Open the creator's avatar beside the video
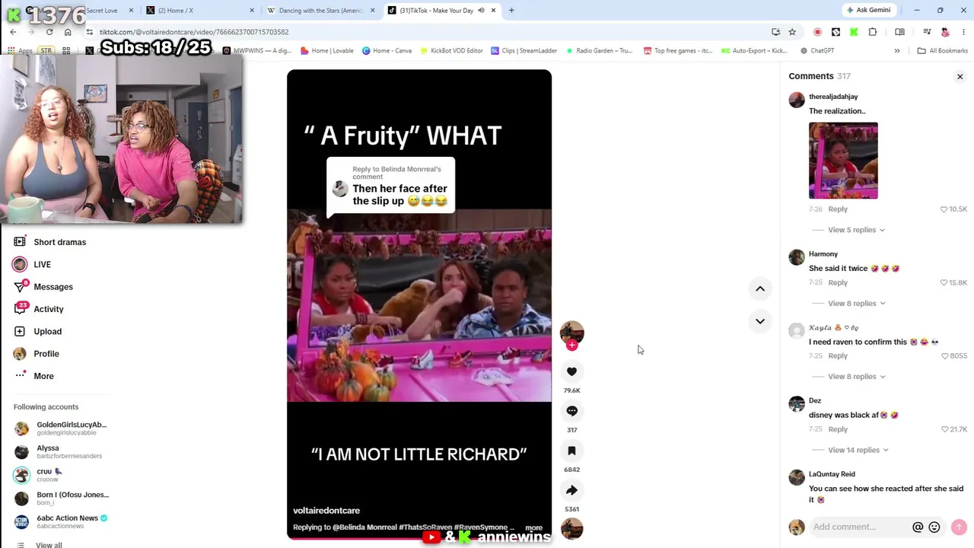Image resolution: width=974 pixels, height=548 pixels. click(571, 332)
